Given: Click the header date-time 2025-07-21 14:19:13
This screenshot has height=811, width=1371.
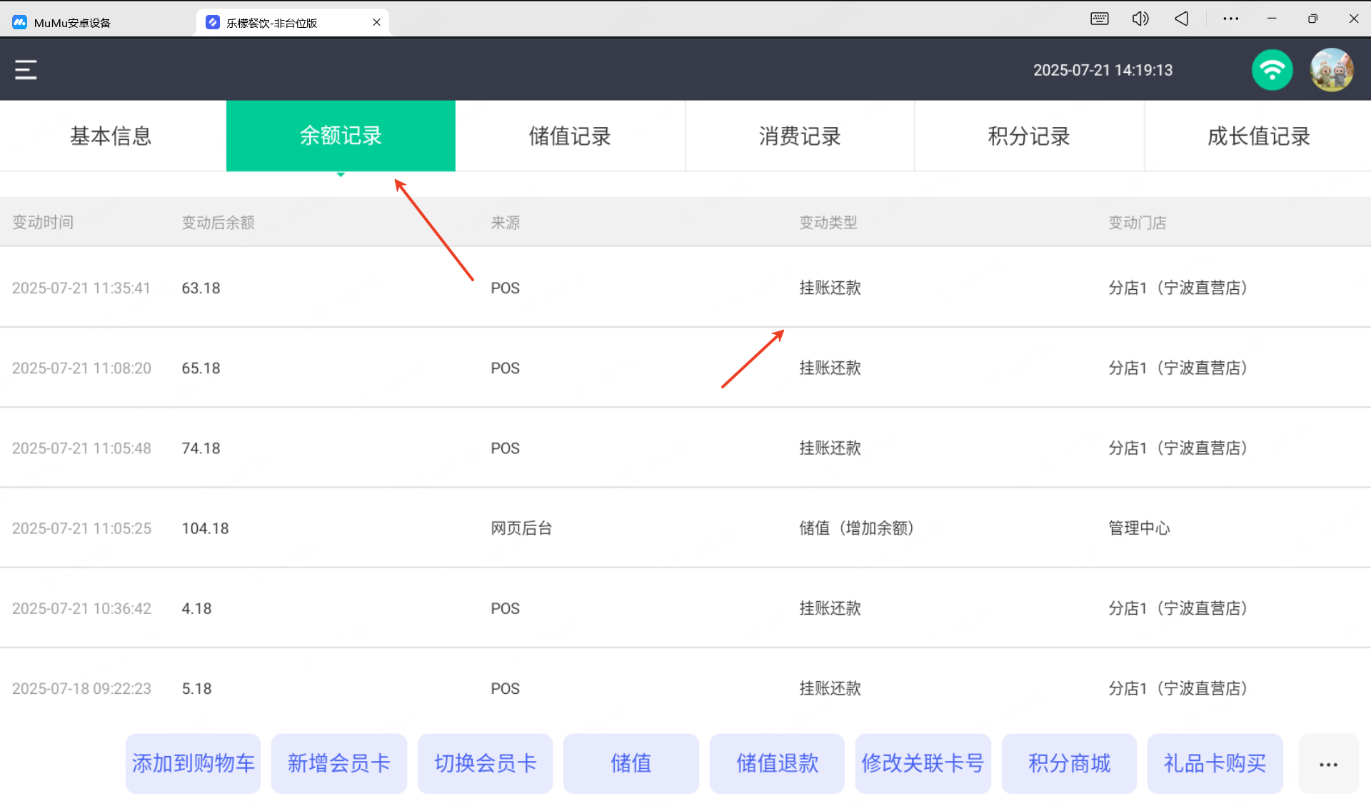Looking at the screenshot, I should coord(1103,70).
